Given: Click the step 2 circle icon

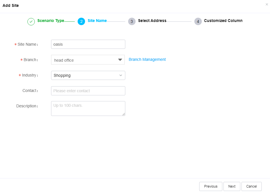Looking at the screenshot, I should [x=81, y=21].
